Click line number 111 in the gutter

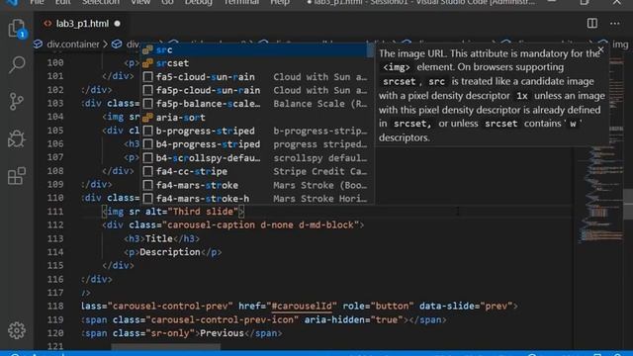[55, 212]
